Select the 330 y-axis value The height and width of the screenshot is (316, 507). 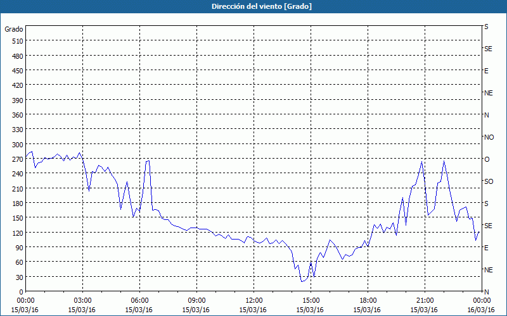[x=18, y=130]
